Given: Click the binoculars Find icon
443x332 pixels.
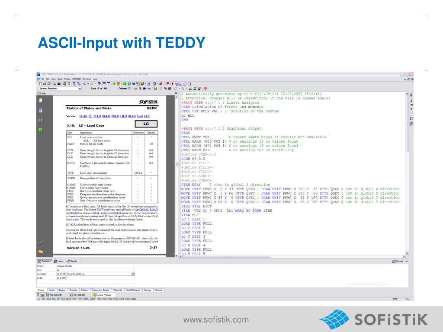Looking at the screenshot, I should (190, 89).
